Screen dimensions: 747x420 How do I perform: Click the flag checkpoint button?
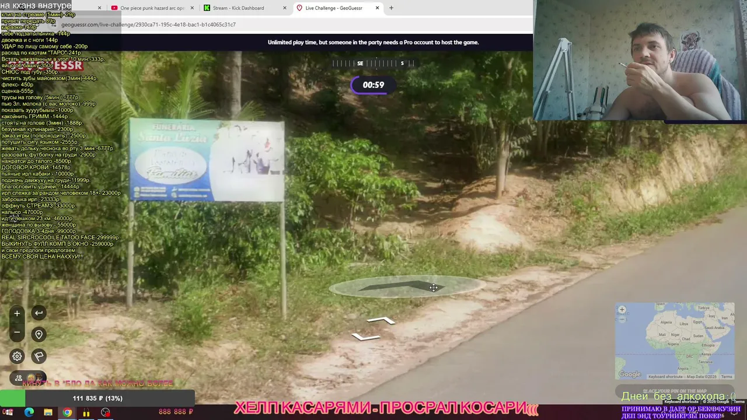(39, 356)
